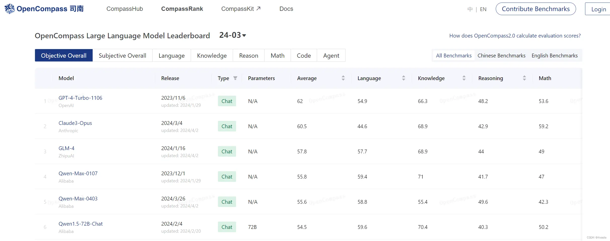This screenshot has width=610, height=241.
Task: Sort by Average column arrows
Action: point(343,78)
